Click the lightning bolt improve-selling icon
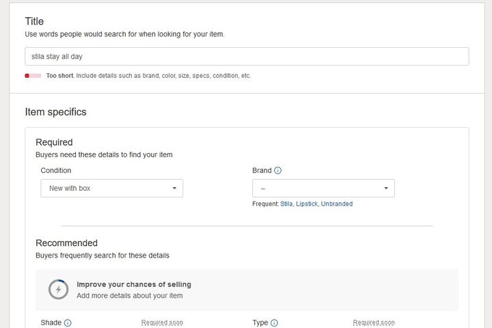This screenshot has width=492, height=328. (58, 290)
